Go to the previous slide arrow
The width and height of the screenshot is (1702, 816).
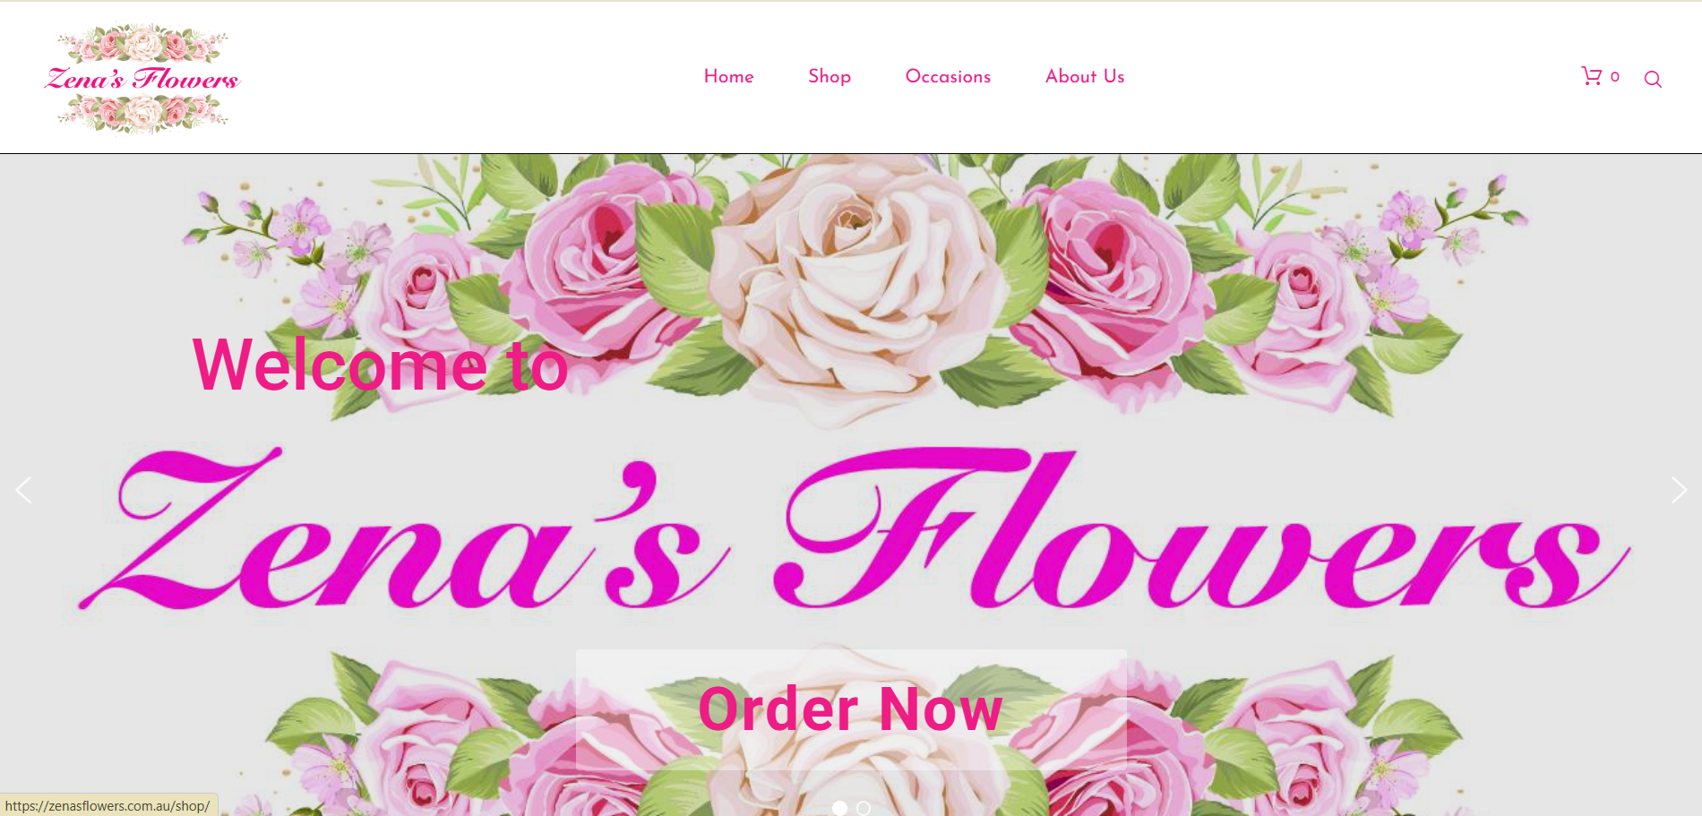tap(24, 490)
